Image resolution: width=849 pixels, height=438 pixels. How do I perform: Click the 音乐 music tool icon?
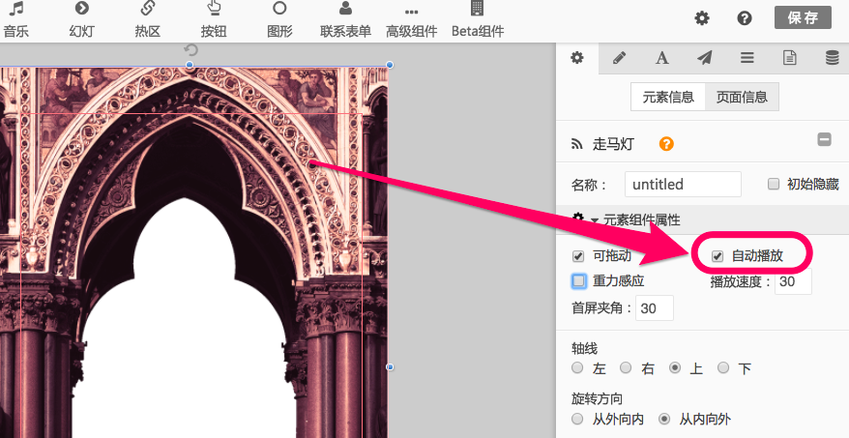(x=15, y=18)
